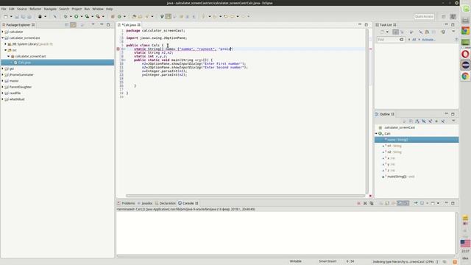Open Outline view menu dropdown
Image resolution: width=471 pixels, height=265 pixels.
click(453, 121)
